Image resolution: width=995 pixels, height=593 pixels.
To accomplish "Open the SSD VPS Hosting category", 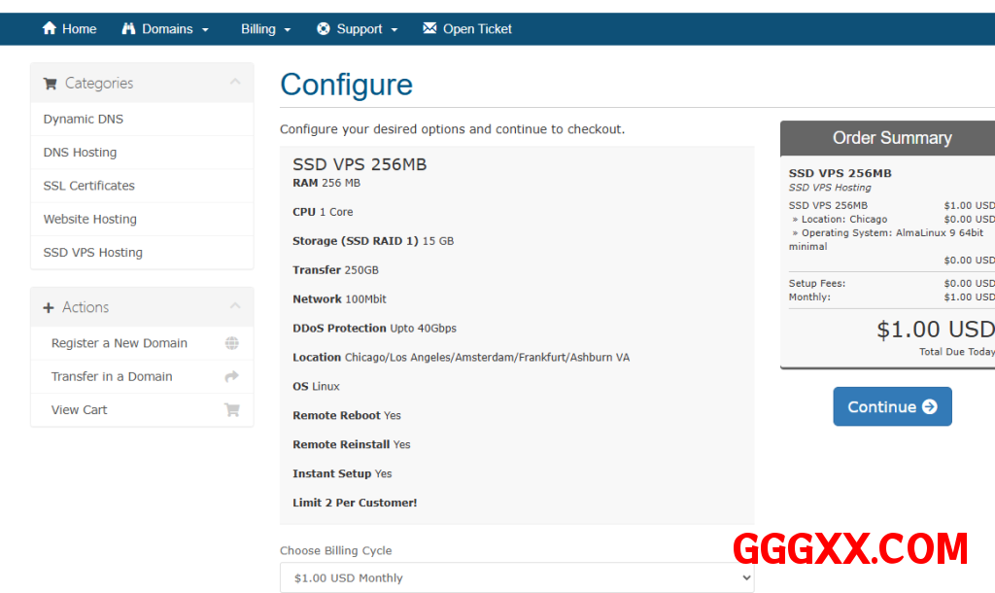I will [x=93, y=253].
